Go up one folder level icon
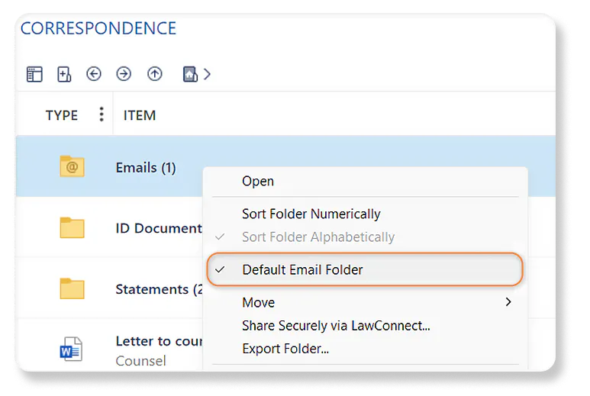Image resolution: width=590 pixels, height=396 pixels. tap(155, 74)
